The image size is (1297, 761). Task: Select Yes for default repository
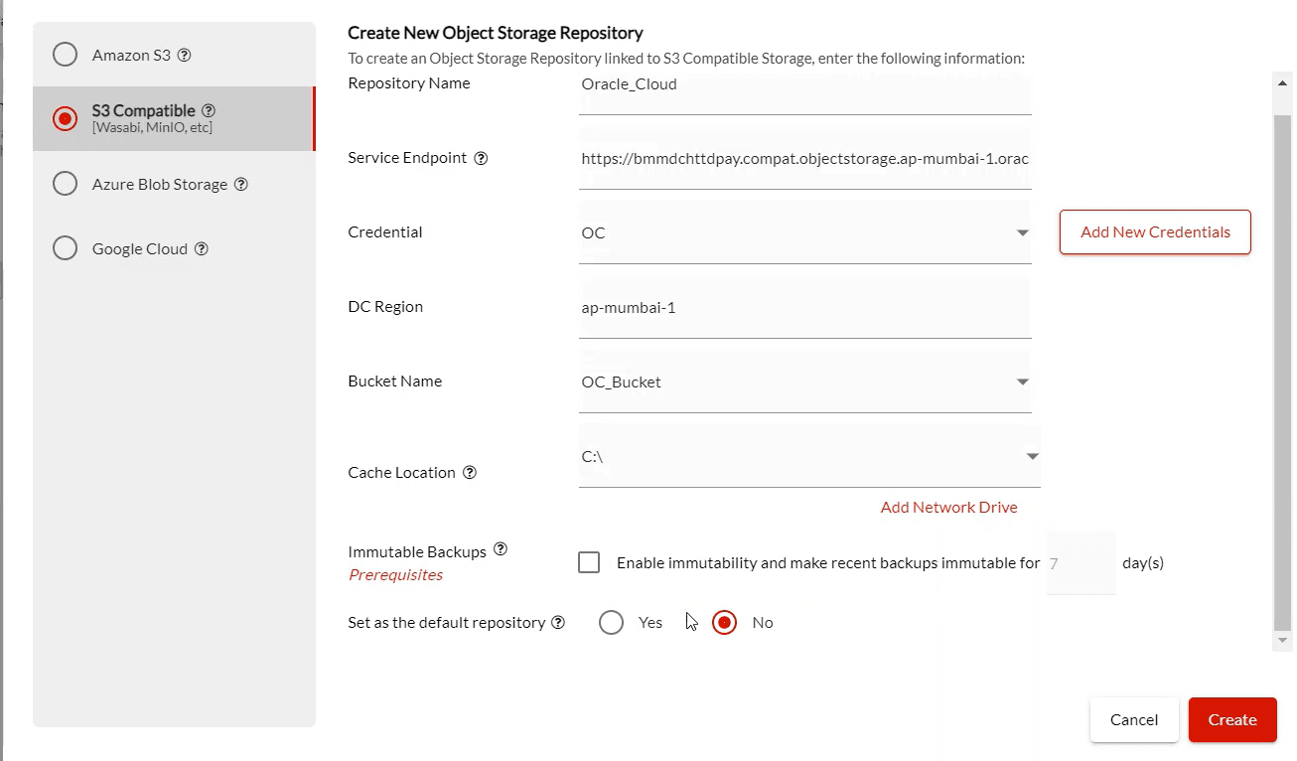tap(612, 623)
